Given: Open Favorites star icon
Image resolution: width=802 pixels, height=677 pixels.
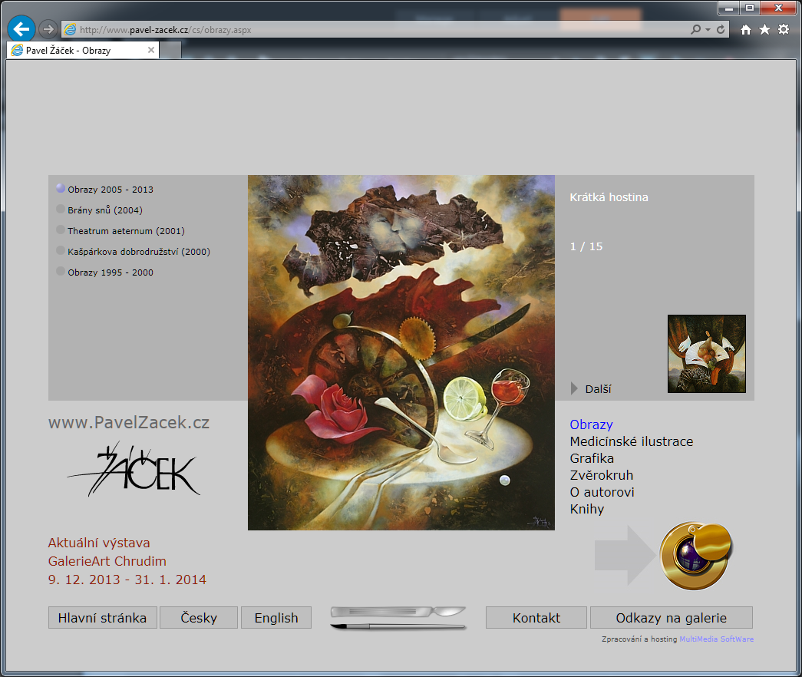Looking at the screenshot, I should [764, 30].
